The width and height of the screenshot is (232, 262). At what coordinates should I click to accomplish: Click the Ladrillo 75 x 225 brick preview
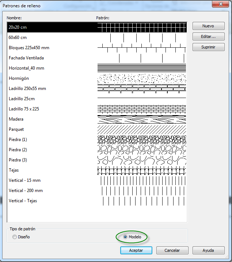(x=142, y=109)
